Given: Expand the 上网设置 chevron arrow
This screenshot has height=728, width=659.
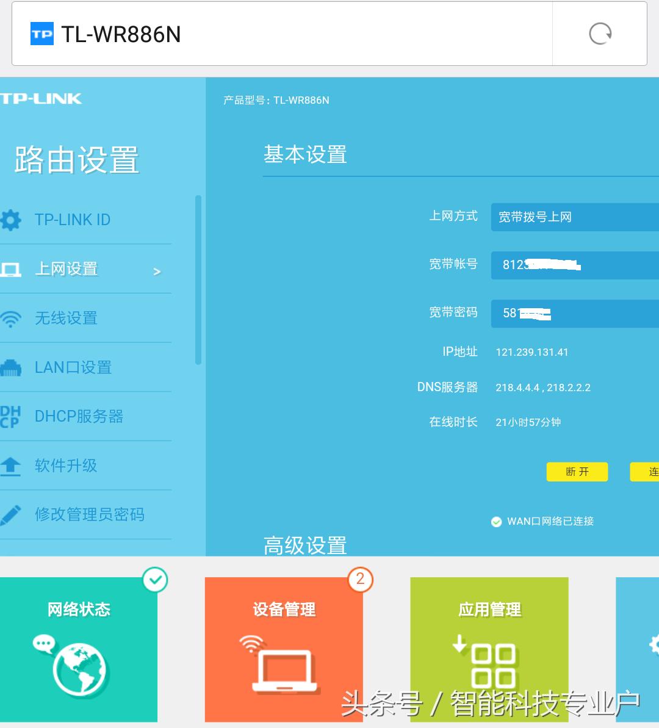Looking at the screenshot, I should [157, 270].
